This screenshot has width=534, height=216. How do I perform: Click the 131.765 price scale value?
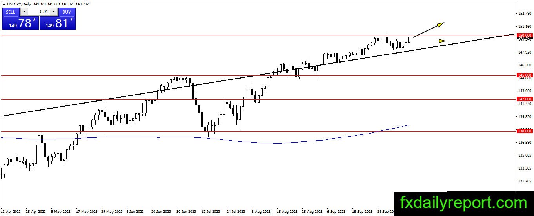[525, 181]
